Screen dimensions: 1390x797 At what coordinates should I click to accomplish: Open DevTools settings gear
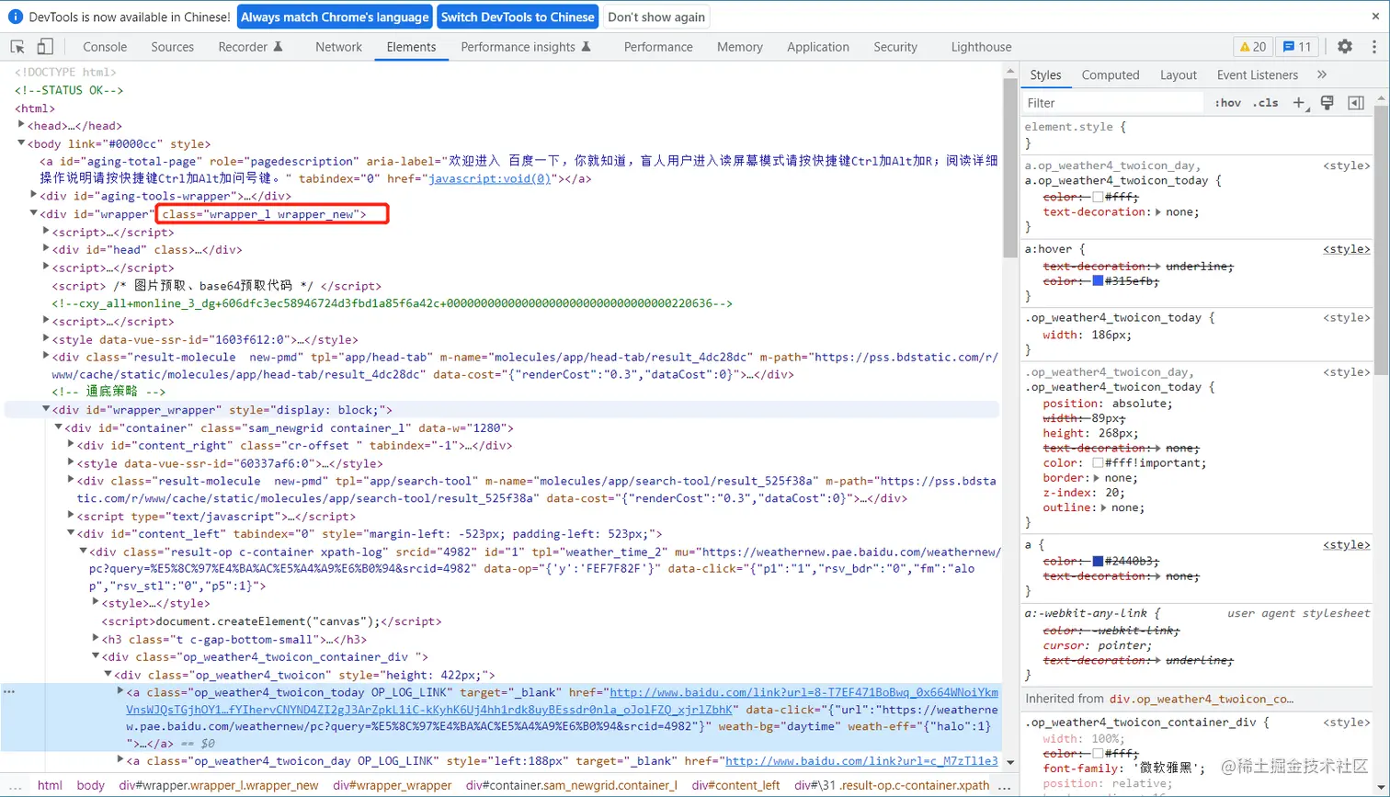1345,47
